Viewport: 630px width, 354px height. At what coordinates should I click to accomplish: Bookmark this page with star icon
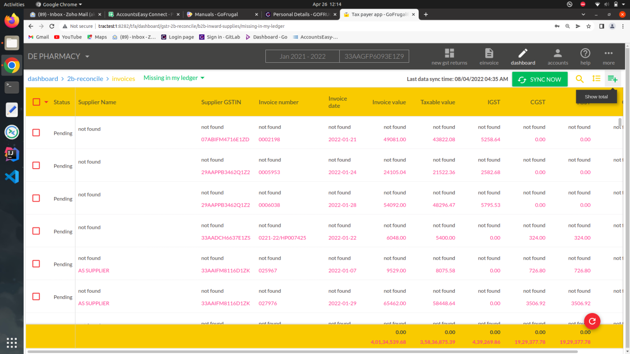pyautogui.click(x=588, y=26)
